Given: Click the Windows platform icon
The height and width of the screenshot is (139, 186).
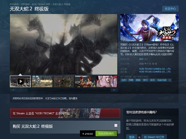Looking at the screenshot, I should [116, 126].
